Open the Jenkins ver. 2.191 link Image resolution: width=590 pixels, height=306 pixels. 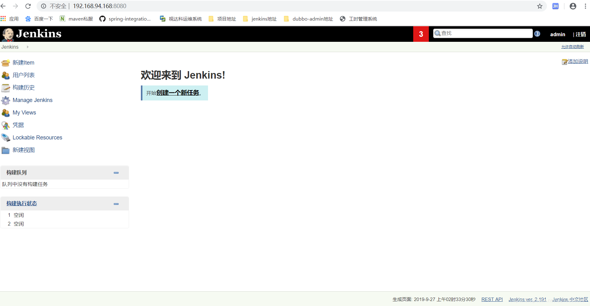coord(527,299)
